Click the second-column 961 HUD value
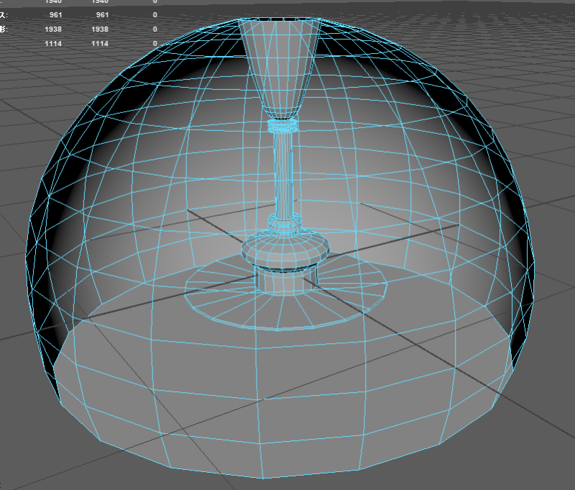The width and height of the screenshot is (575, 490). pos(102,15)
